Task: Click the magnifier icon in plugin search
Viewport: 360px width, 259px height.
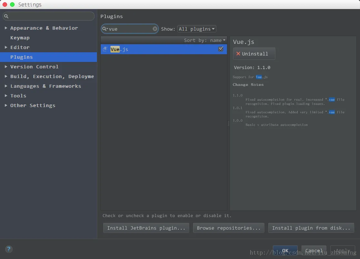Action: [x=105, y=29]
